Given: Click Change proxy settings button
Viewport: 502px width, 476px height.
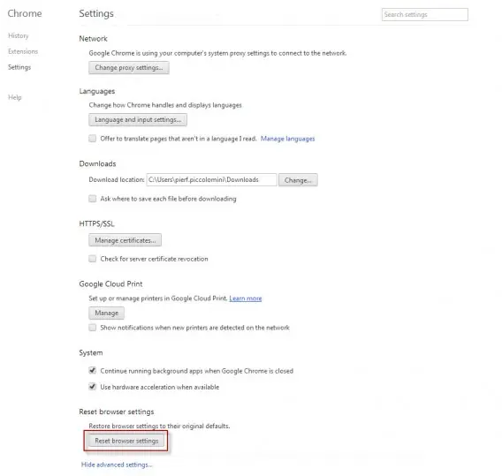Looking at the screenshot, I should [x=129, y=67].
